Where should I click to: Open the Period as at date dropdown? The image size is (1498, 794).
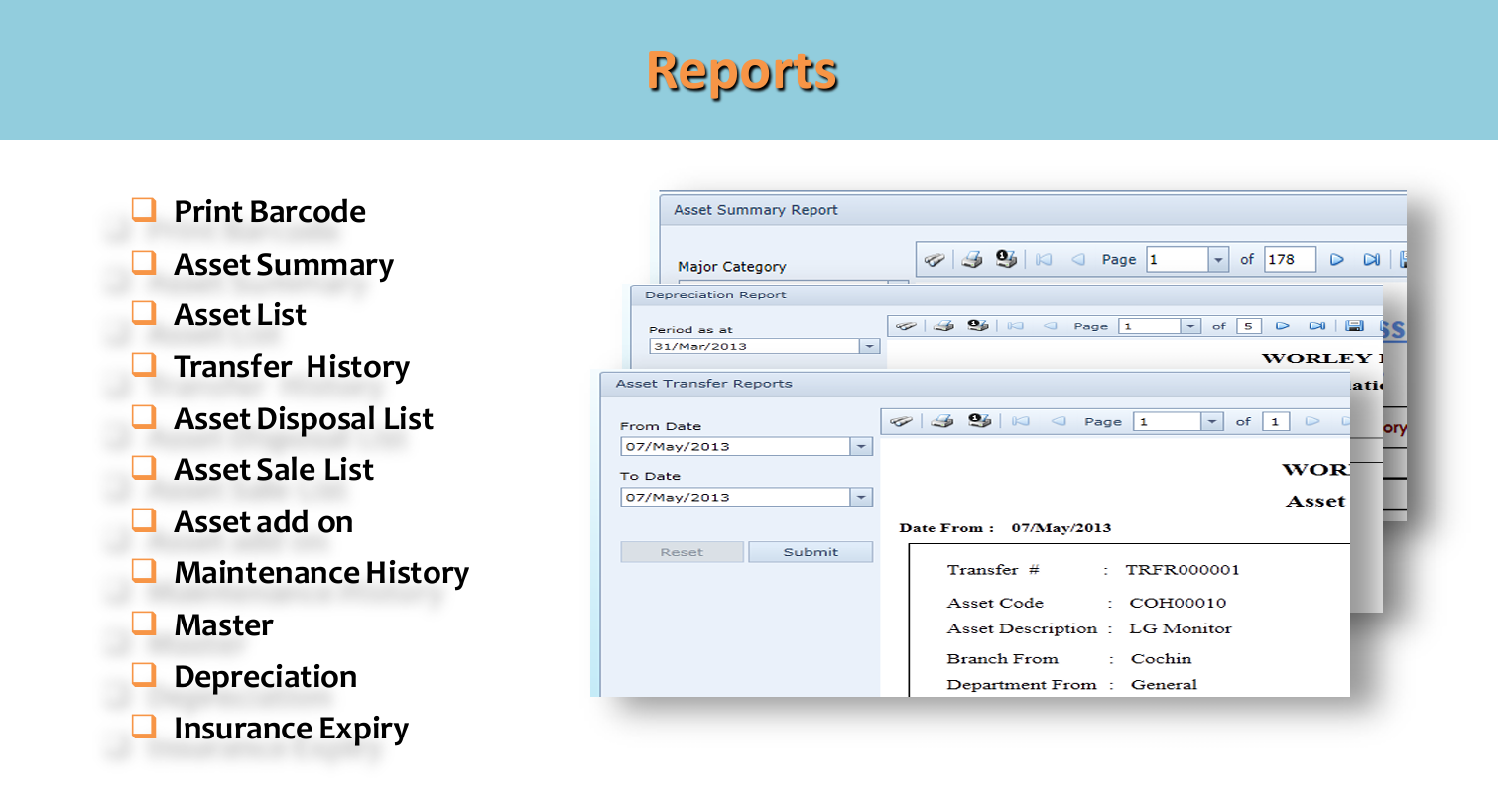870,346
